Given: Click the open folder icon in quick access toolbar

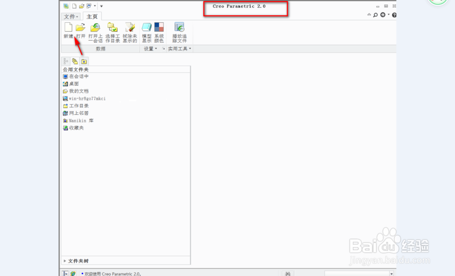Looking at the screenshot, I should click(81, 6).
